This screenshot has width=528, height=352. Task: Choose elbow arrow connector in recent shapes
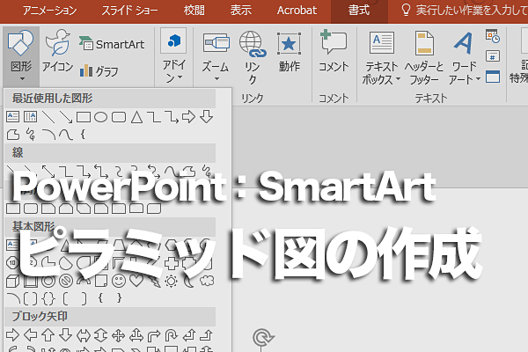[x=172, y=117]
